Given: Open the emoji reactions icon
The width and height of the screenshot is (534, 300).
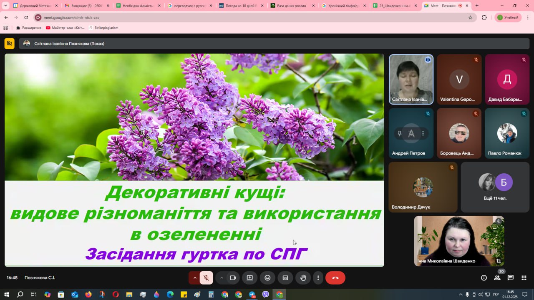Looking at the screenshot, I should tap(267, 278).
